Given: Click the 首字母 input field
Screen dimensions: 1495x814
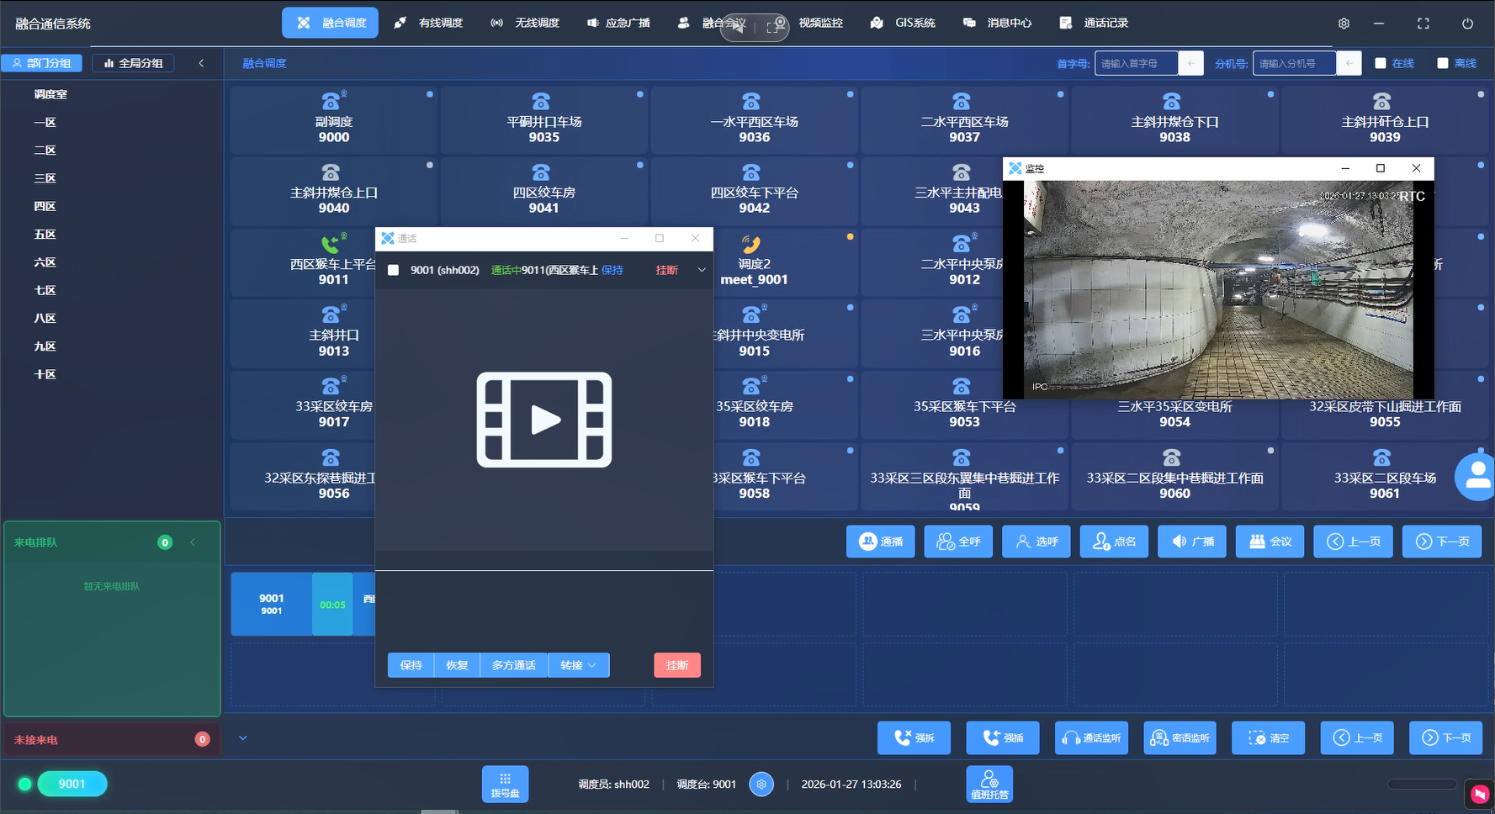Looking at the screenshot, I should click(1137, 63).
